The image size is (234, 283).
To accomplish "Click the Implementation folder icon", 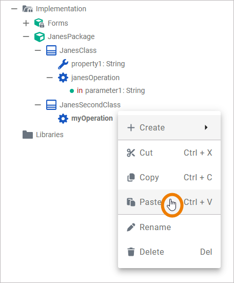I will coord(28,9).
